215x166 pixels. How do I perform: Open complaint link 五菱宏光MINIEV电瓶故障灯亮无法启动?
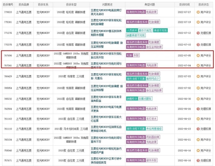click(x=106, y=12)
